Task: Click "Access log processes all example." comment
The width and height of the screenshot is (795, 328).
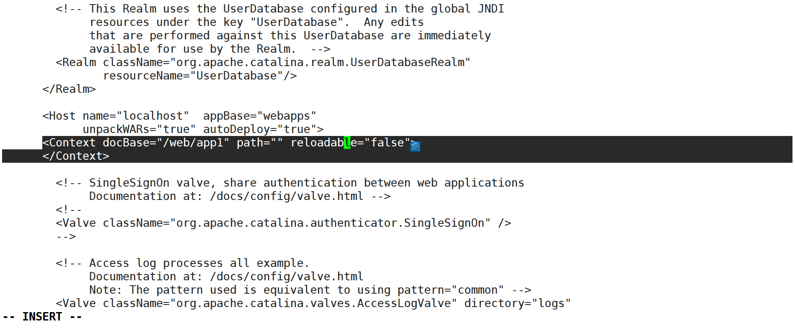Action: click(x=199, y=263)
